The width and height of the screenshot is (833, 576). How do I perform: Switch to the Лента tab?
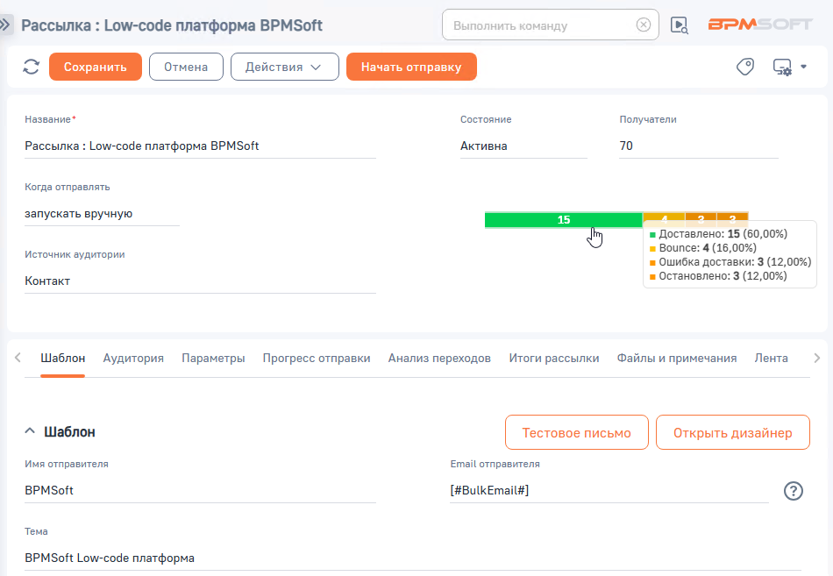[x=771, y=359]
